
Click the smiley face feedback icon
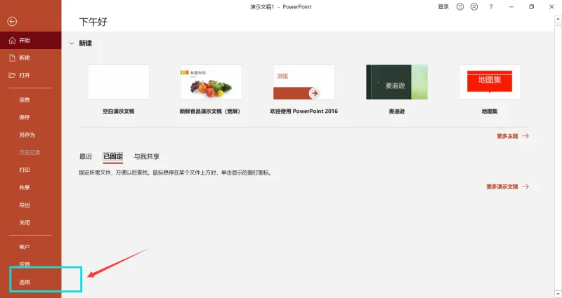[460, 7]
